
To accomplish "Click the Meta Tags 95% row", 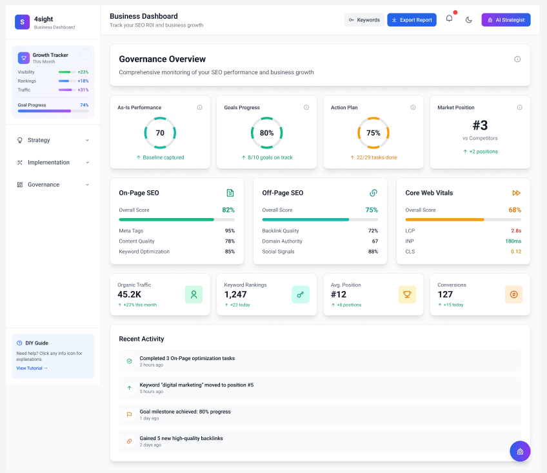I will click(x=177, y=231).
